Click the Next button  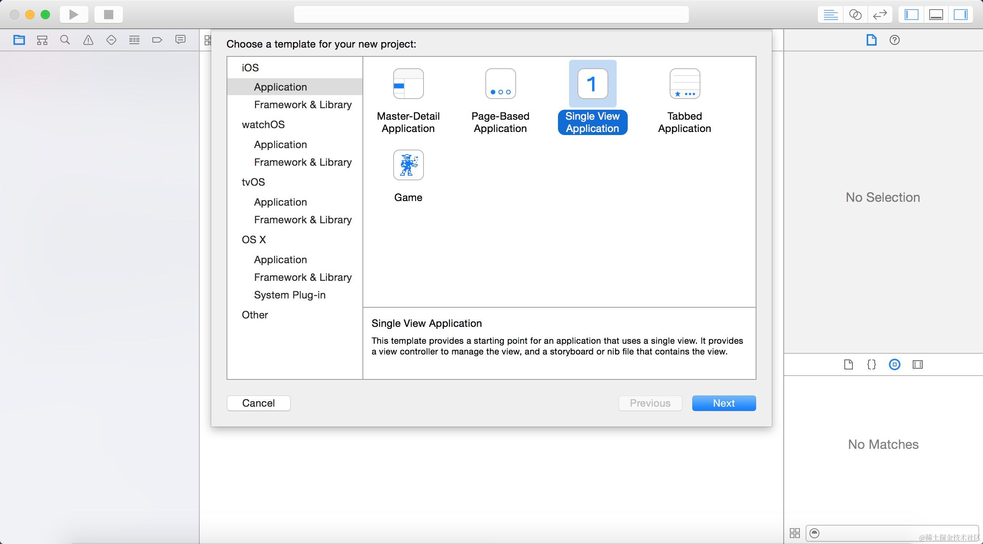click(x=724, y=403)
